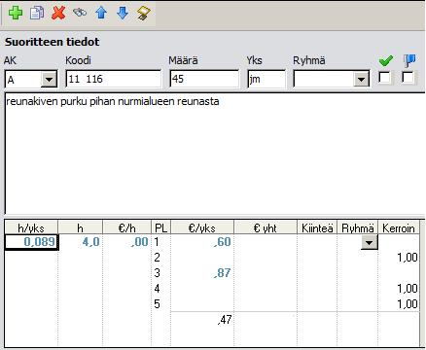Viewport: 426px width, 350px height.
Task: Click the binoculars search icon
Action: pyautogui.click(x=80, y=13)
